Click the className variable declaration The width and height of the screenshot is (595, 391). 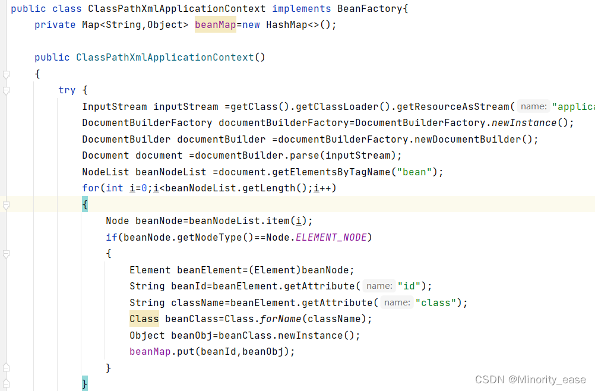click(x=197, y=302)
